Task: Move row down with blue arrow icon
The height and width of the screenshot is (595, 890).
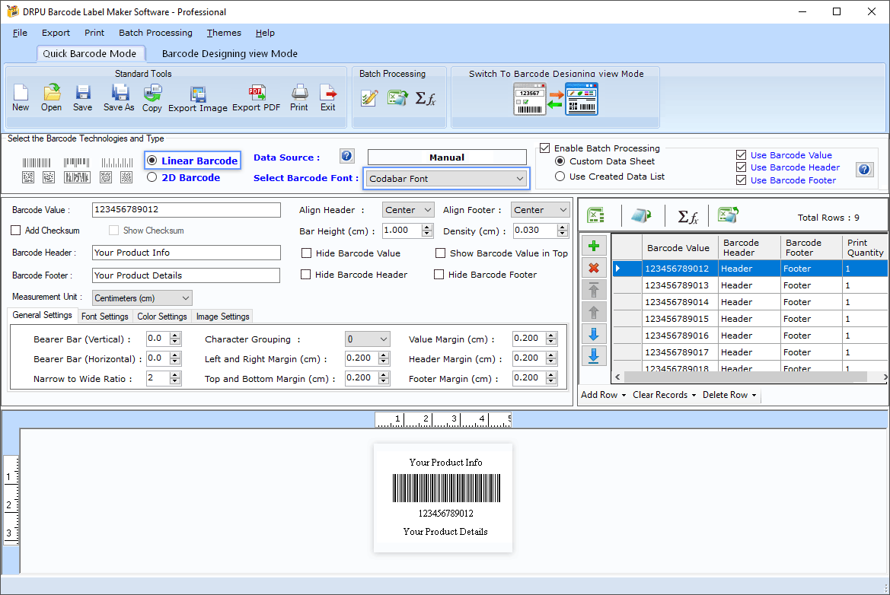Action: 594,334
